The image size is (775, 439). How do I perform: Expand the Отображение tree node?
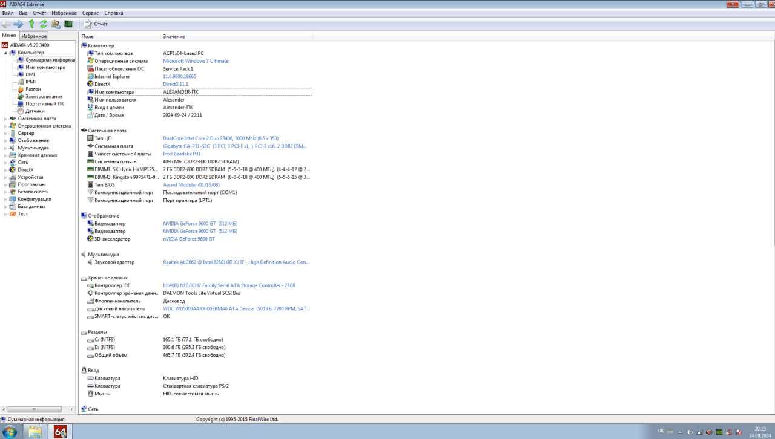5,140
